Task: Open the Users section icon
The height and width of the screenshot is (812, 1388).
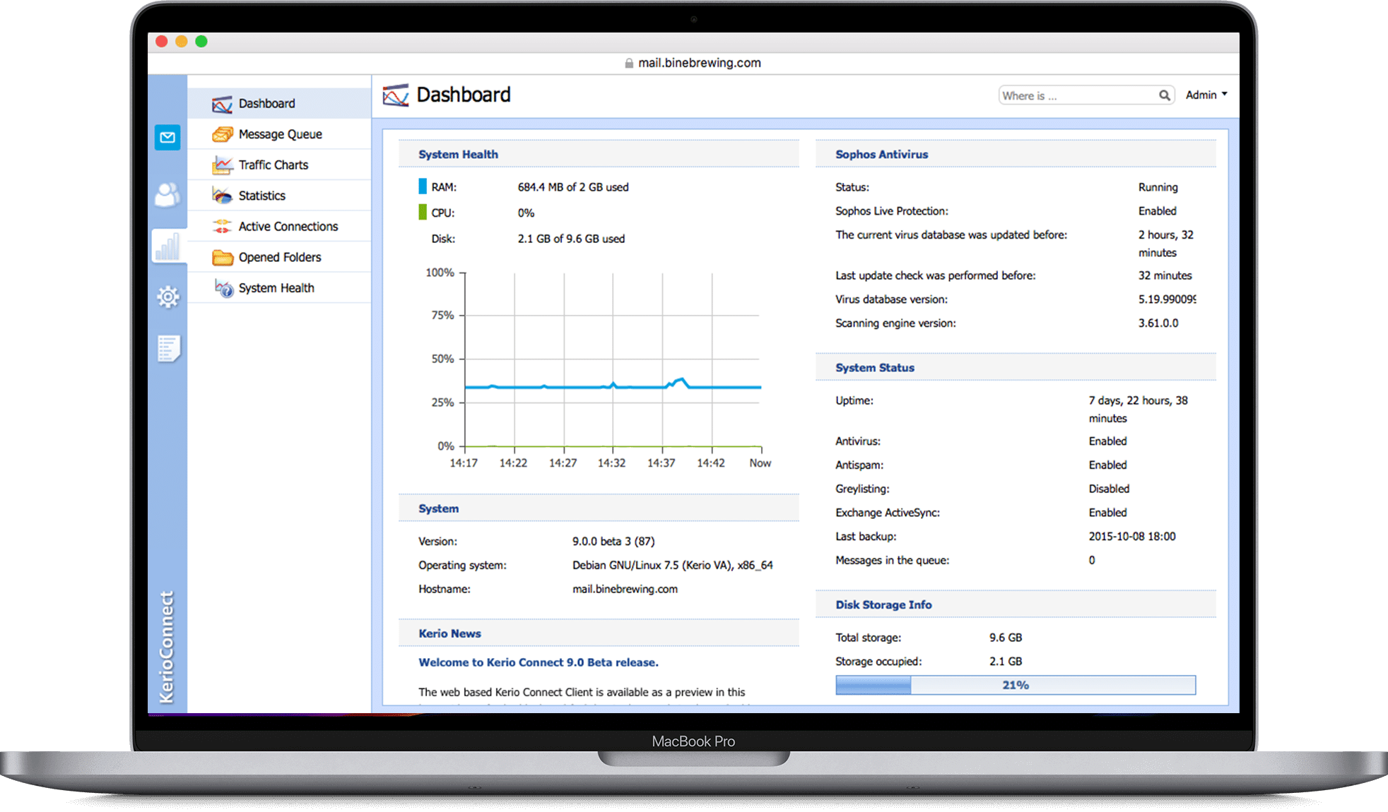Action: [x=167, y=195]
